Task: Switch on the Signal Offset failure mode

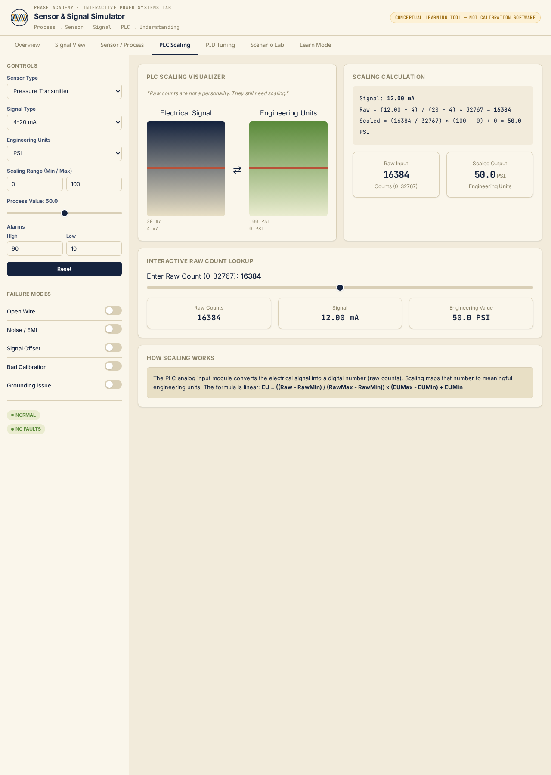Action: (113, 347)
